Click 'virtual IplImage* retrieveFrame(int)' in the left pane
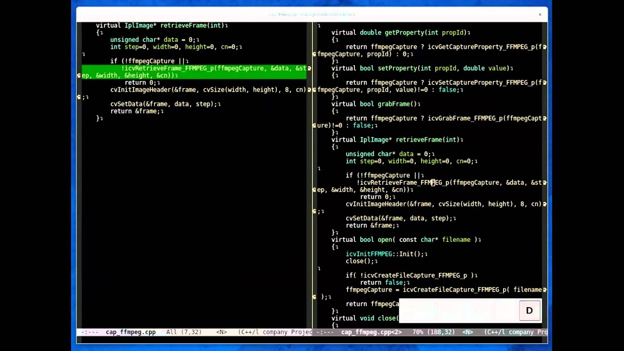Screen dimensions: 624x351 (160, 25)
